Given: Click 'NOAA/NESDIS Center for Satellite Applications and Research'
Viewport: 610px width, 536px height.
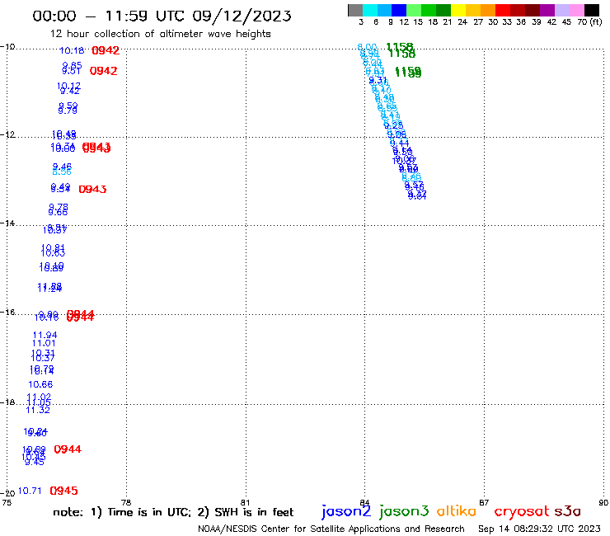Looking at the screenshot, I should point(331,529).
